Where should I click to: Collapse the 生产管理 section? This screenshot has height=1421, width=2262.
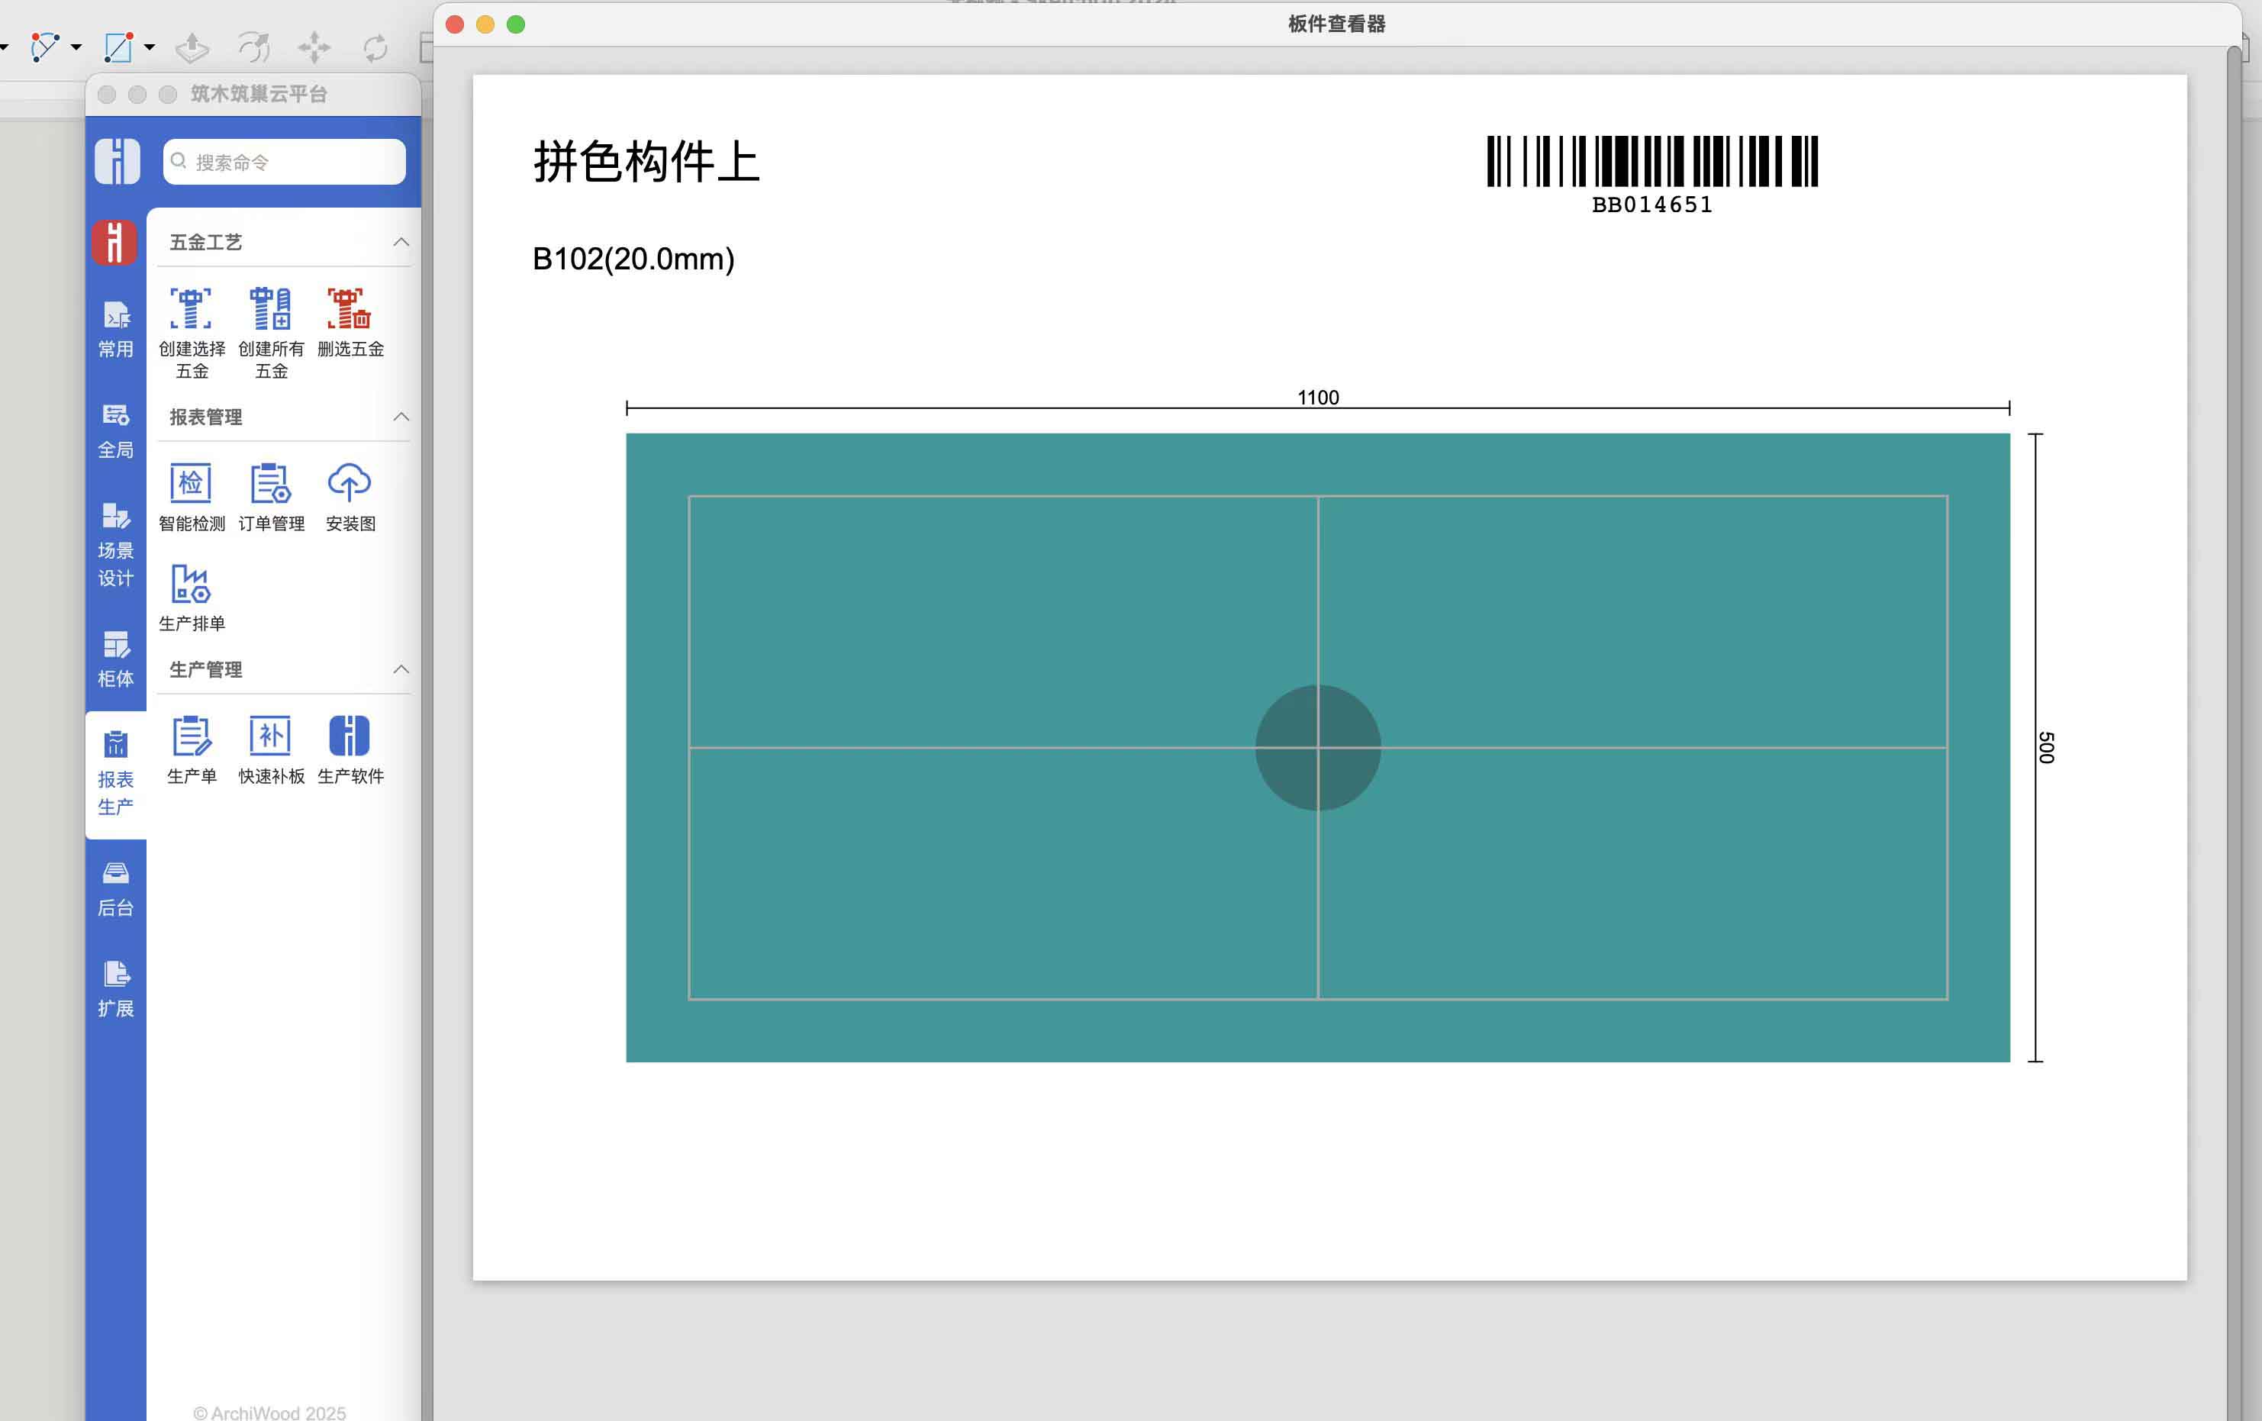pyautogui.click(x=401, y=669)
